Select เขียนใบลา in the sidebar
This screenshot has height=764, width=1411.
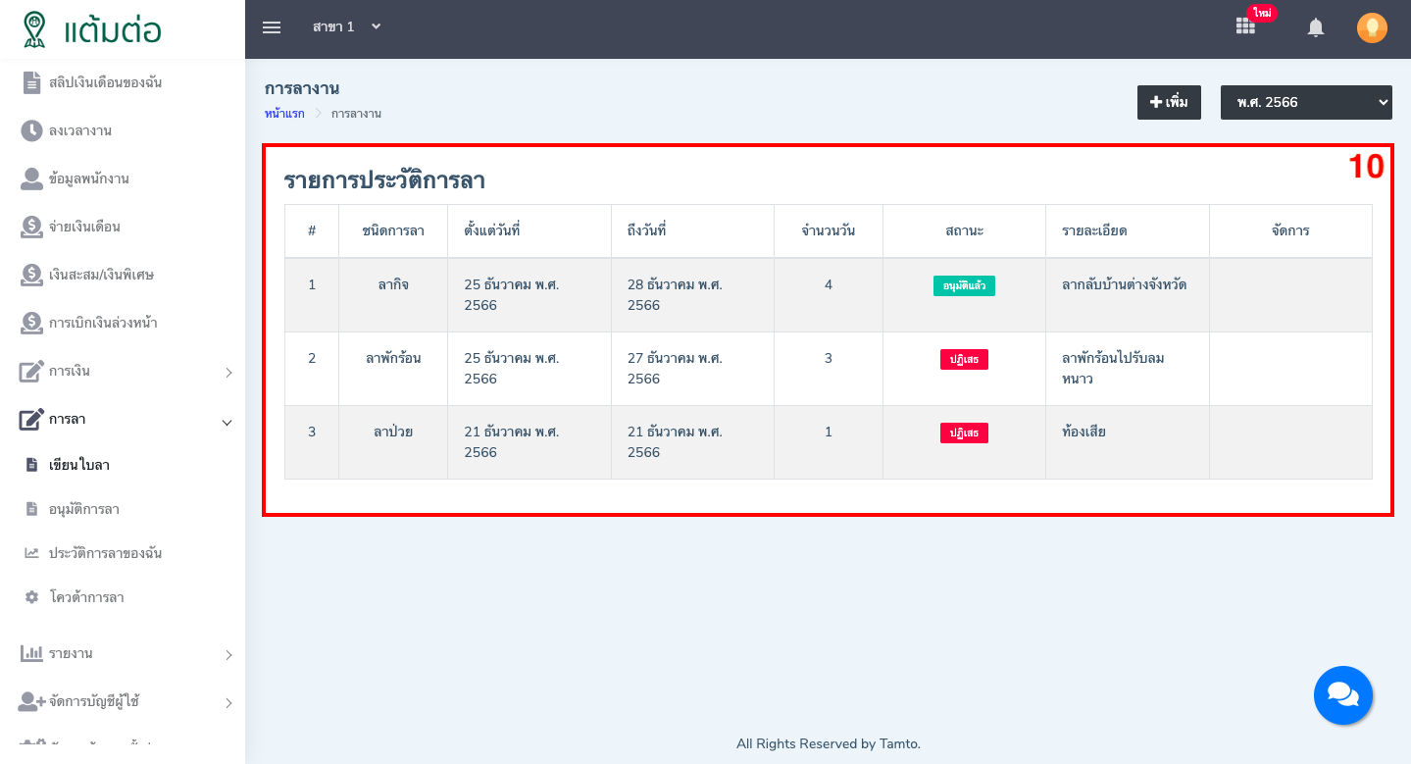(x=78, y=465)
